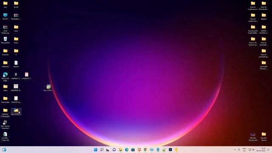Viewport: 272px width, 153px height.
Task: Select the brush folder icon
Action: pos(16,5)
